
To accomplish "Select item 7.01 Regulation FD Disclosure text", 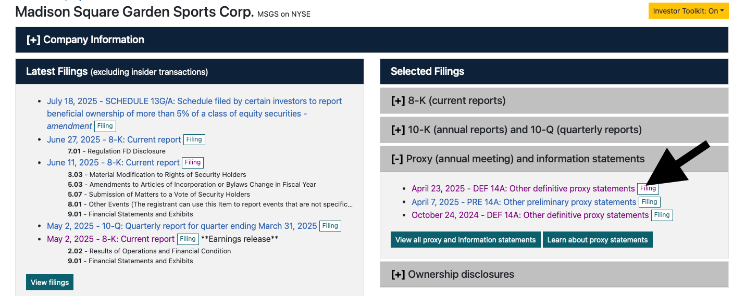I will [117, 151].
